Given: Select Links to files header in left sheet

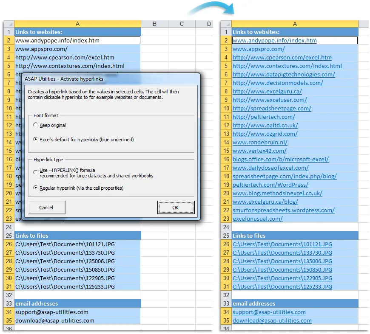Looking at the screenshot, I should click(x=78, y=236).
